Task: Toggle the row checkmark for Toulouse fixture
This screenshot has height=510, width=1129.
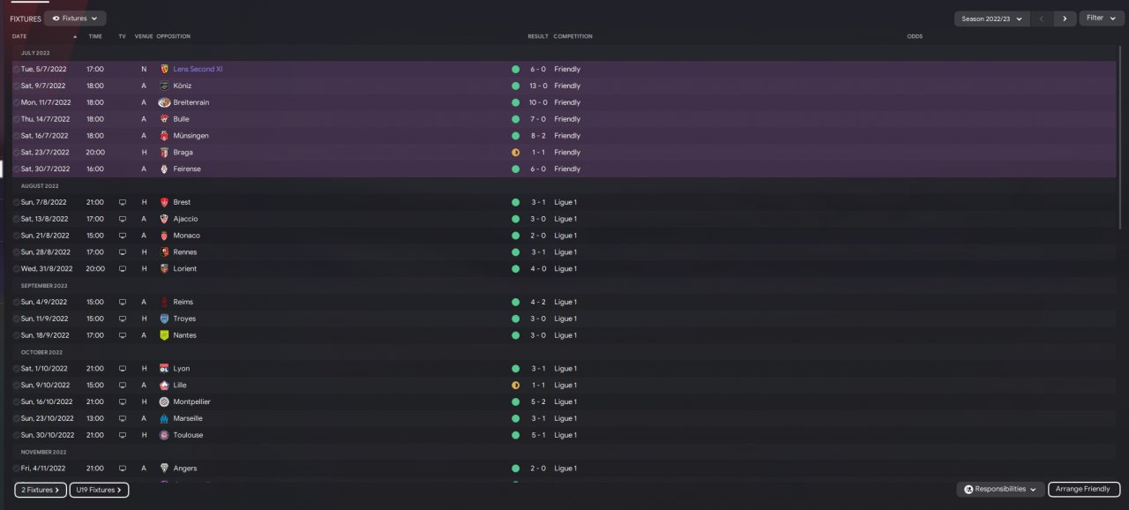Action: pyautogui.click(x=16, y=435)
